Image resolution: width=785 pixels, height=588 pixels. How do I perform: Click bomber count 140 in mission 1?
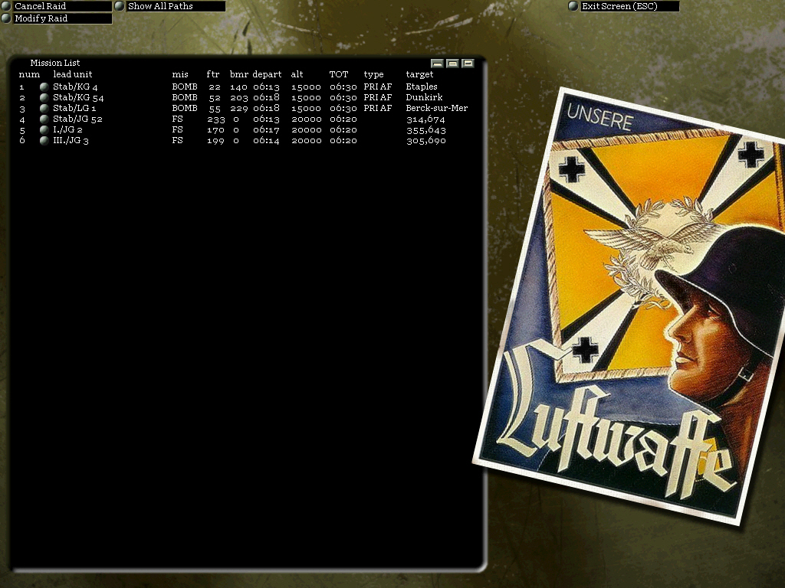click(x=239, y=87)
